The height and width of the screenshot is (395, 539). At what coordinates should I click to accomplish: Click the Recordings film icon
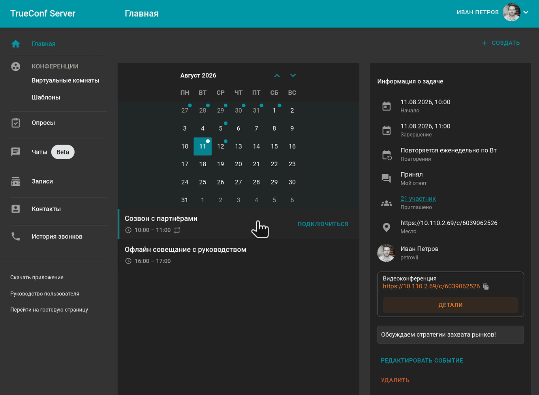pos(16,182)
